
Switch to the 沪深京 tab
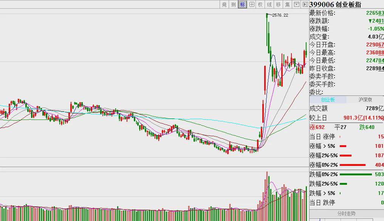(365, 100)
